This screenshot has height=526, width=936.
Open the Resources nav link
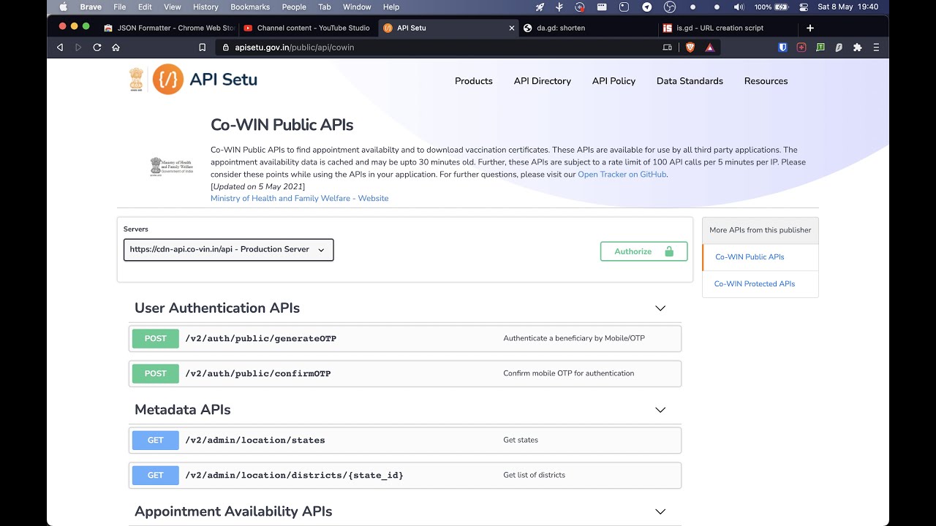click(x=766, y=81)
